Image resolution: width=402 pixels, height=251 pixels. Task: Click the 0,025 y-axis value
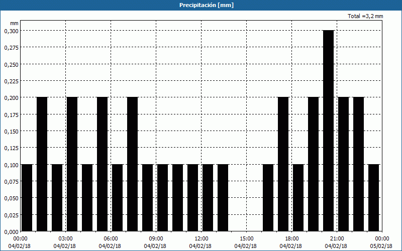pos(11,215)
